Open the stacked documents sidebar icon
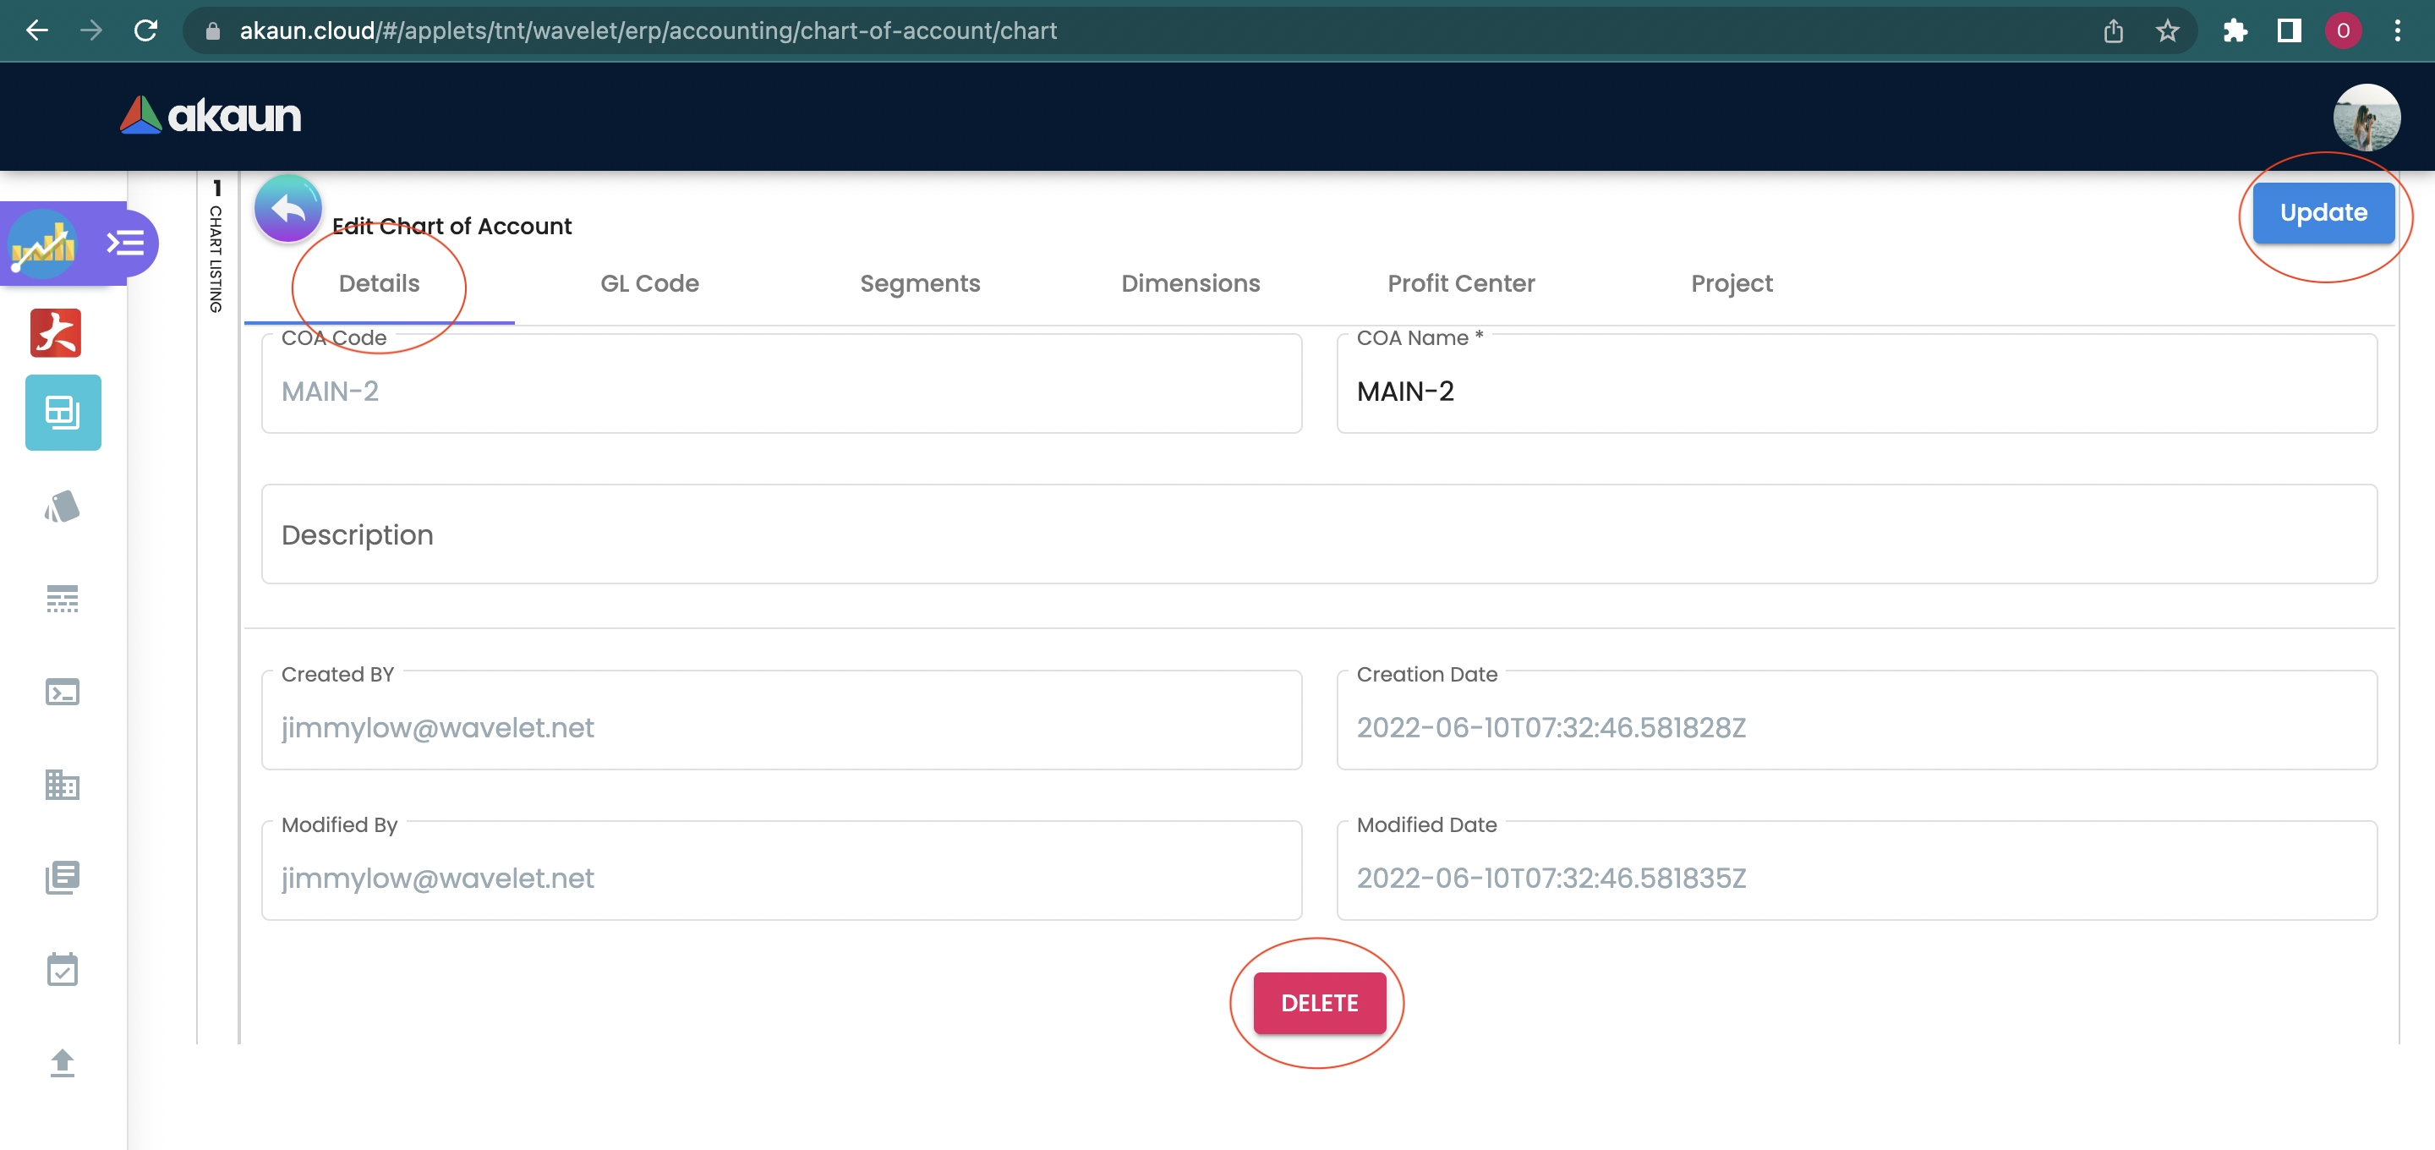The image size is (2435, 1150). pyautogui.click(x=63, y=877)
